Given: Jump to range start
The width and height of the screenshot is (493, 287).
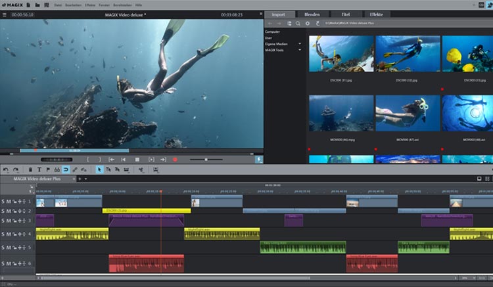Looking at the screenshot, I should [x=111, y=160].
